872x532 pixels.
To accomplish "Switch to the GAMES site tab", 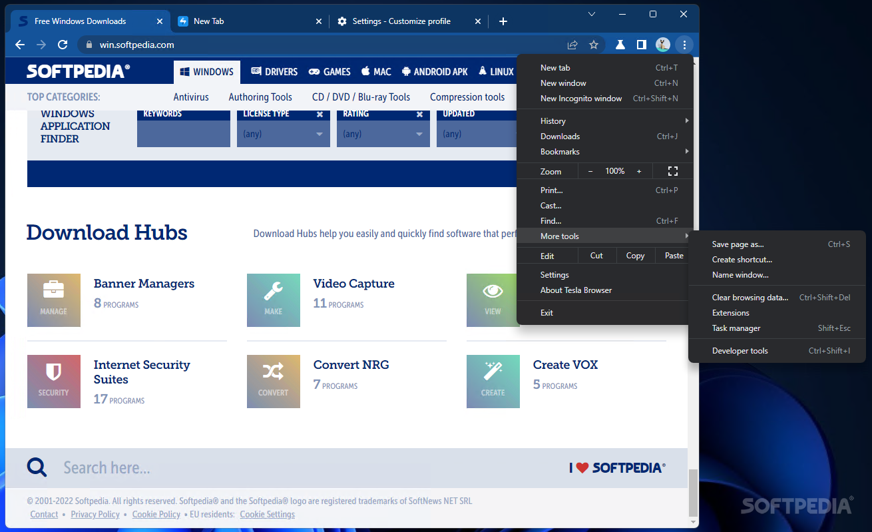I will point(329,72).
